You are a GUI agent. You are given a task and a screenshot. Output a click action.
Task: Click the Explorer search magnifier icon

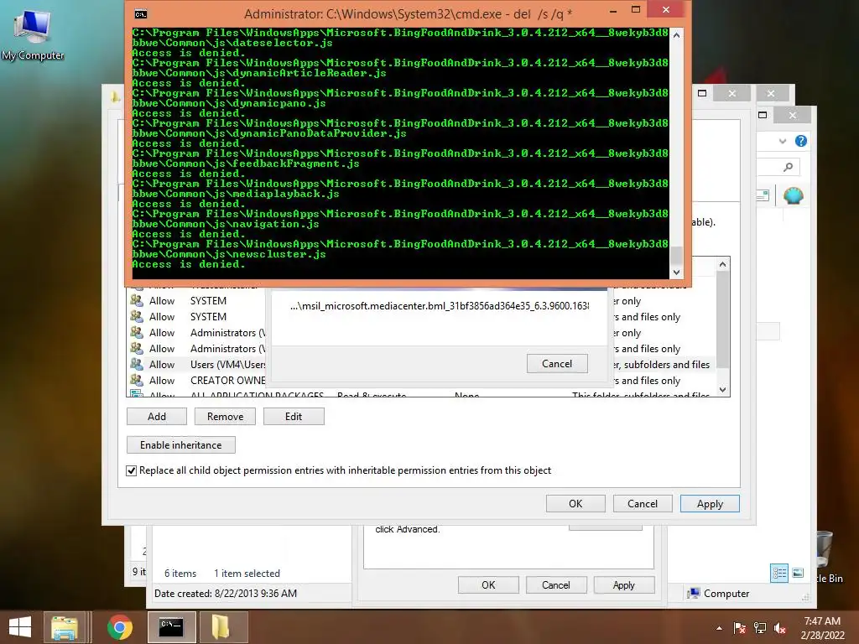coord(788,167)
